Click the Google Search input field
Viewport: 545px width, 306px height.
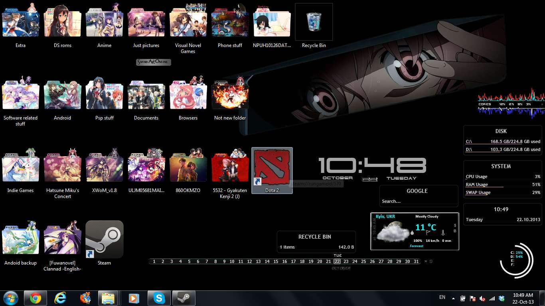[x=419, y=201]
